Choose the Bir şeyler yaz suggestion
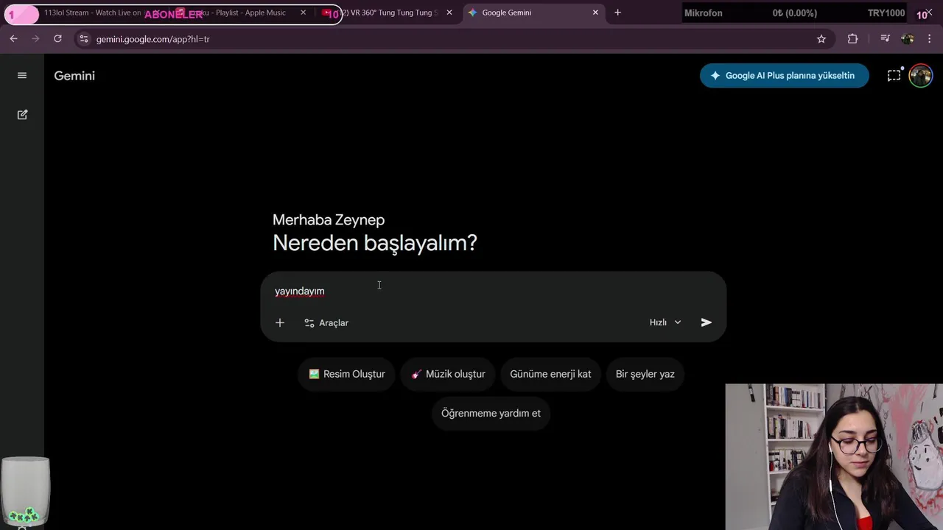The image size is (943, 530). coord(645,374)
